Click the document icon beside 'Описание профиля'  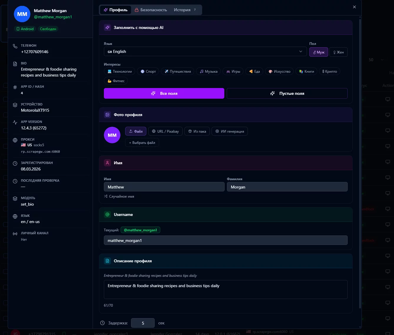click(107, 261)
